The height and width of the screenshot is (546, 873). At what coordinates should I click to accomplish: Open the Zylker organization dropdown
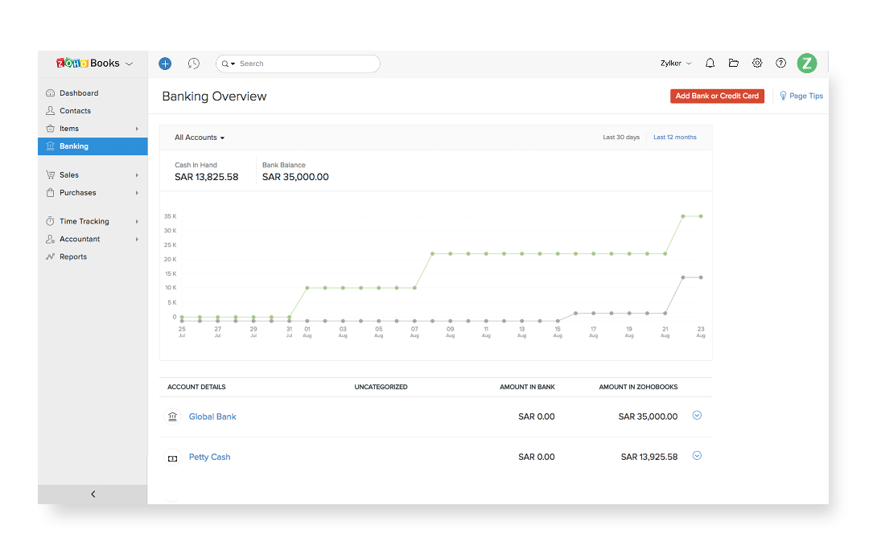[675, 64]
